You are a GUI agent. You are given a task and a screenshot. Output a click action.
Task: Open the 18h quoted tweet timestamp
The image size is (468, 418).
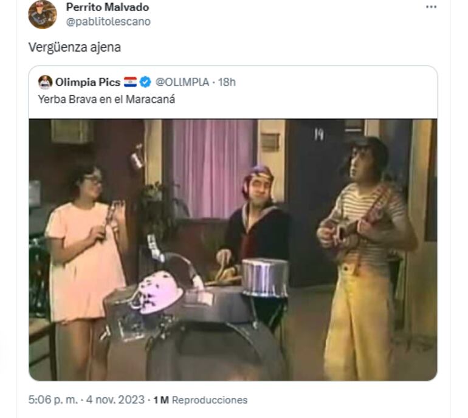[x=227, y=82]
